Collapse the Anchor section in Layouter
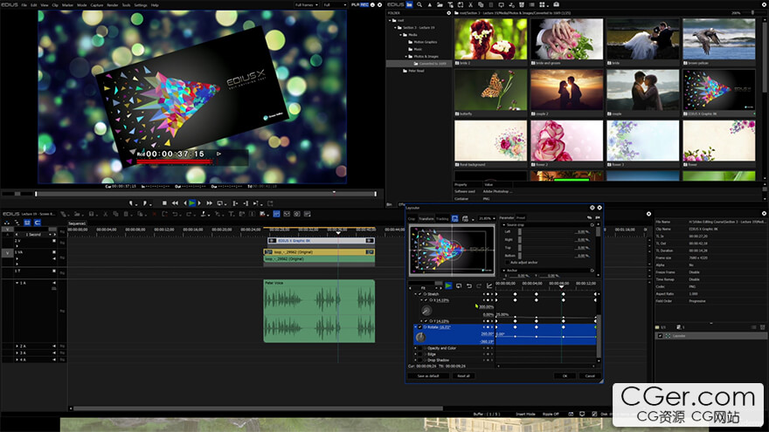 click(x=504, y=271)
